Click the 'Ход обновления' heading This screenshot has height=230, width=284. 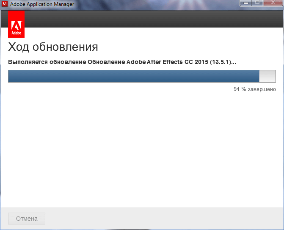[x=53, y=47]
